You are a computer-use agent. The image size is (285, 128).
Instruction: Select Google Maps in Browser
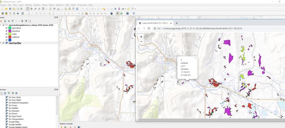[14, 122]
